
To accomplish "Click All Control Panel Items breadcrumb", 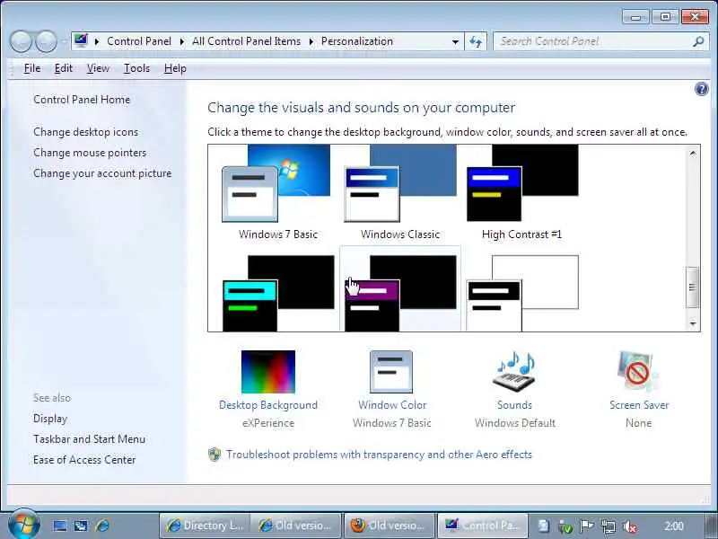I will click(246, 41).
